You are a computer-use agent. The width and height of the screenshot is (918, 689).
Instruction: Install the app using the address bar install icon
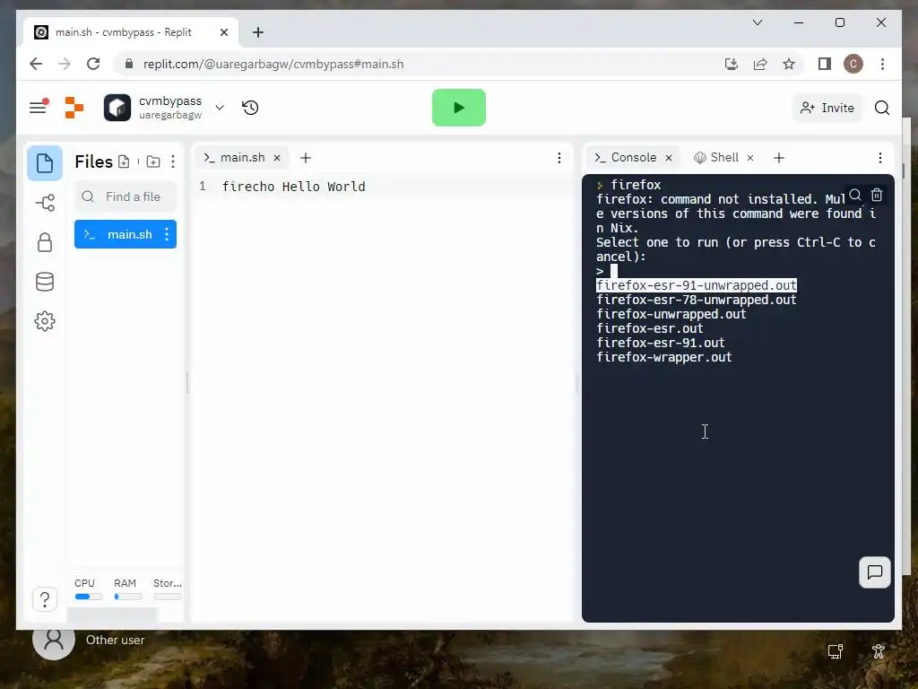point(732,64)
